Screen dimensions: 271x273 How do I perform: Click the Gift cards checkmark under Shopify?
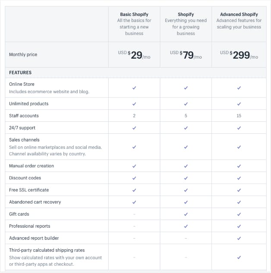186,214
